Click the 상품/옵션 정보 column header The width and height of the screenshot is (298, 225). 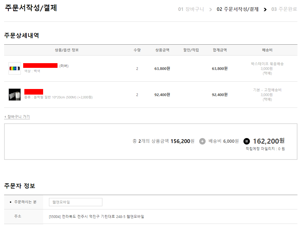pos(67,50)
